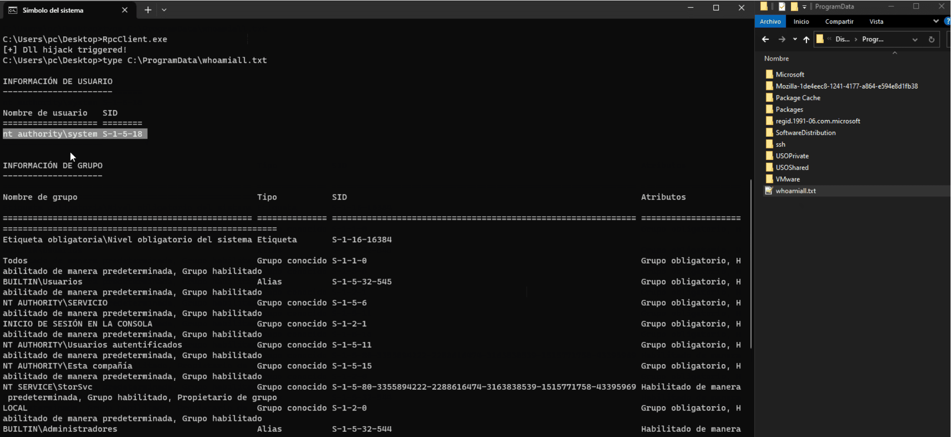
Task: Click highlighted 'nt authority\system S-1-5-18' line
Action: 75,134
